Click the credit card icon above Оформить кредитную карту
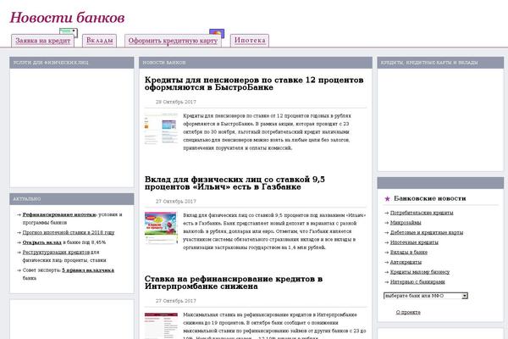The height and width of the screenshot is (339, 508). tap(217, 33)
